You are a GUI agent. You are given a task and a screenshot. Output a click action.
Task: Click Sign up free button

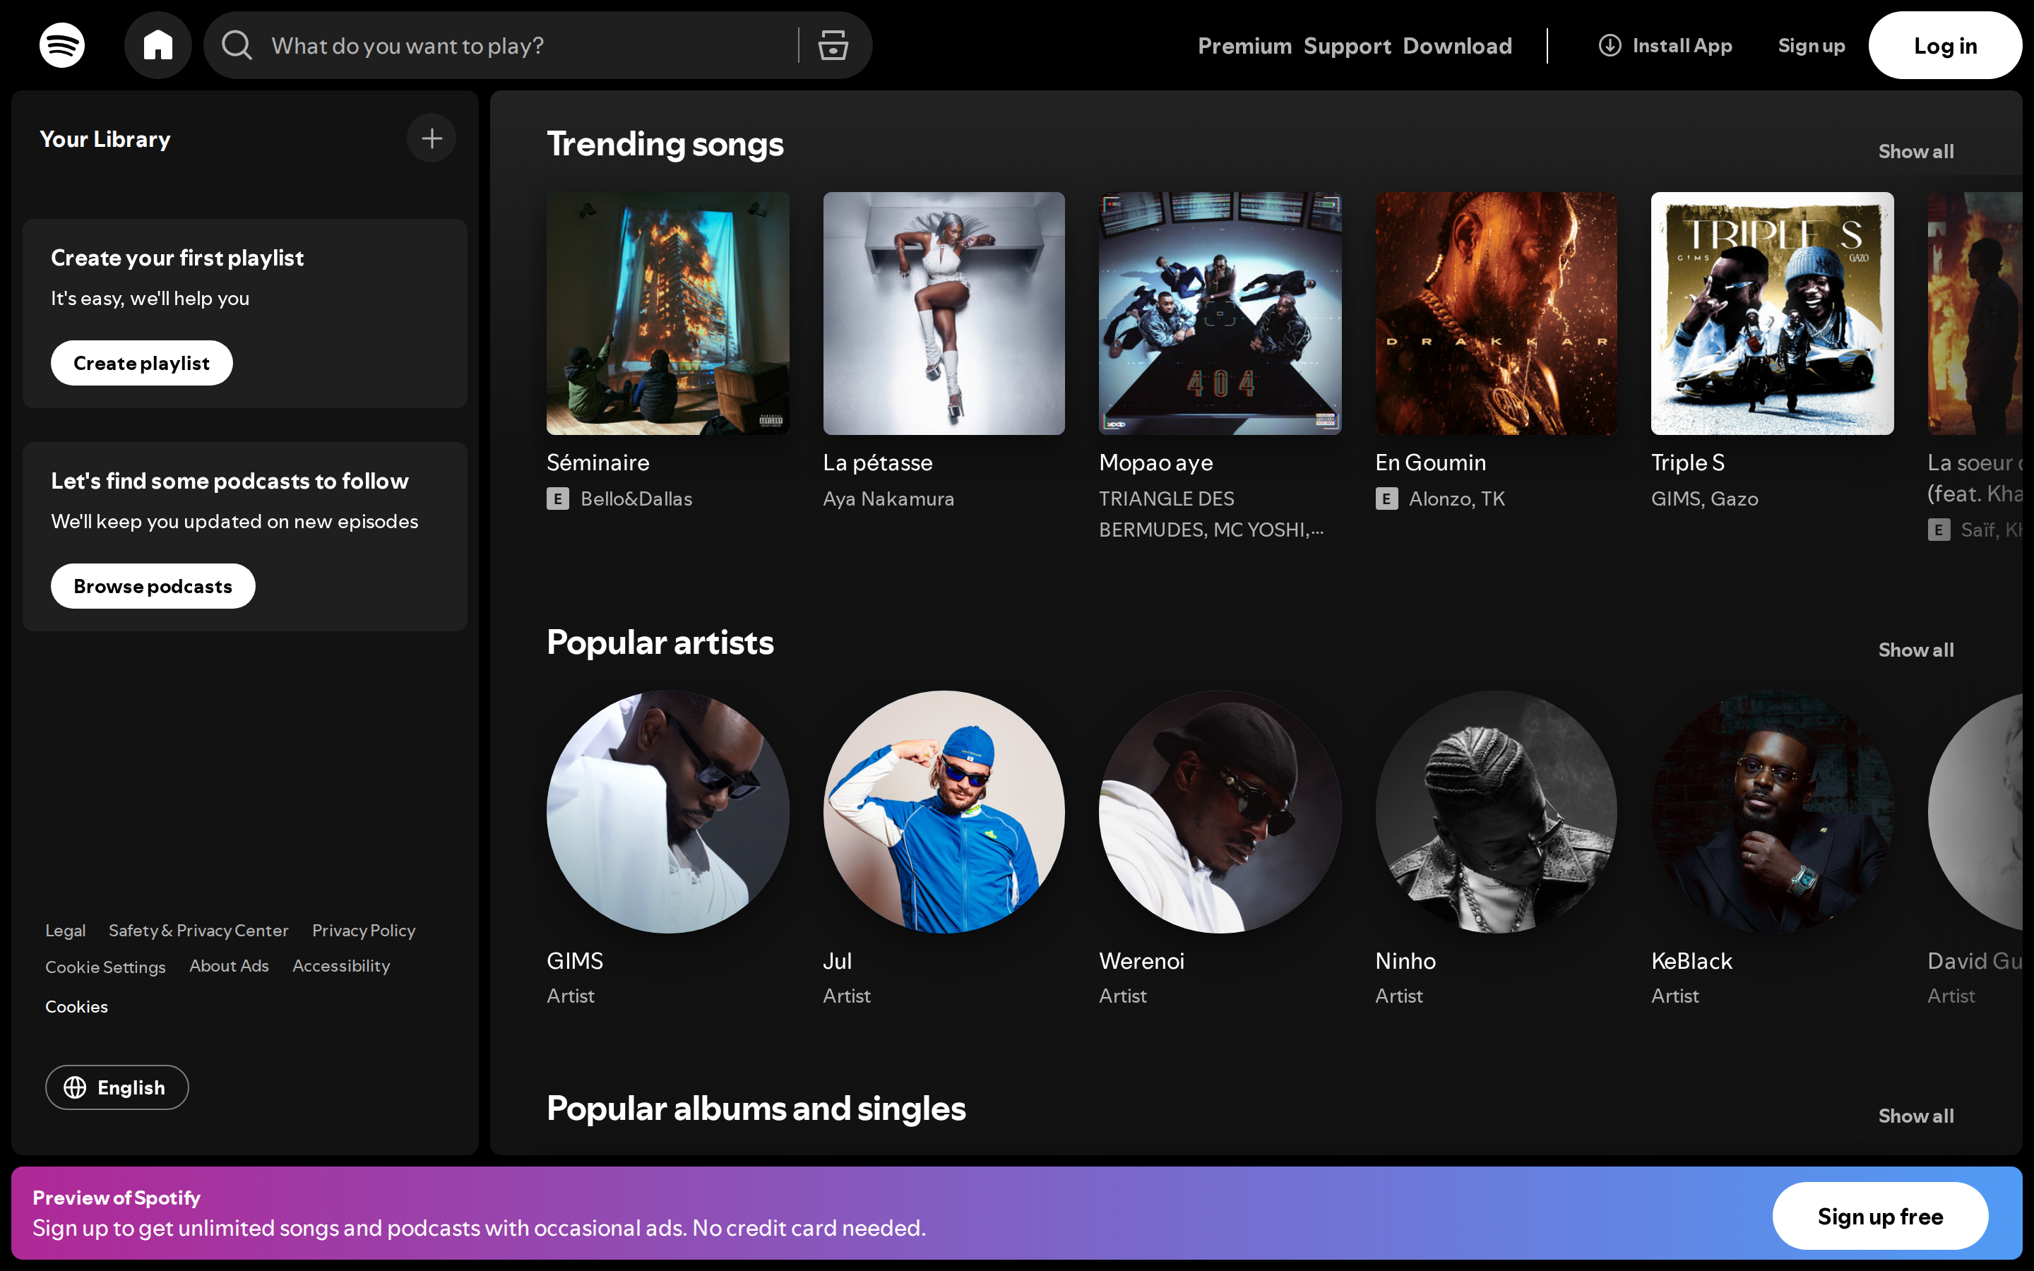click(1880, 1217)
